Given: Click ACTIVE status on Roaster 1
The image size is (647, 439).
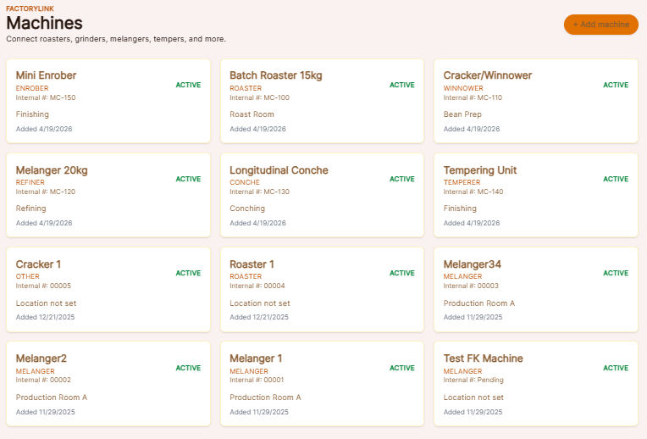Looking at the screenshot, I should click(402, 274).
